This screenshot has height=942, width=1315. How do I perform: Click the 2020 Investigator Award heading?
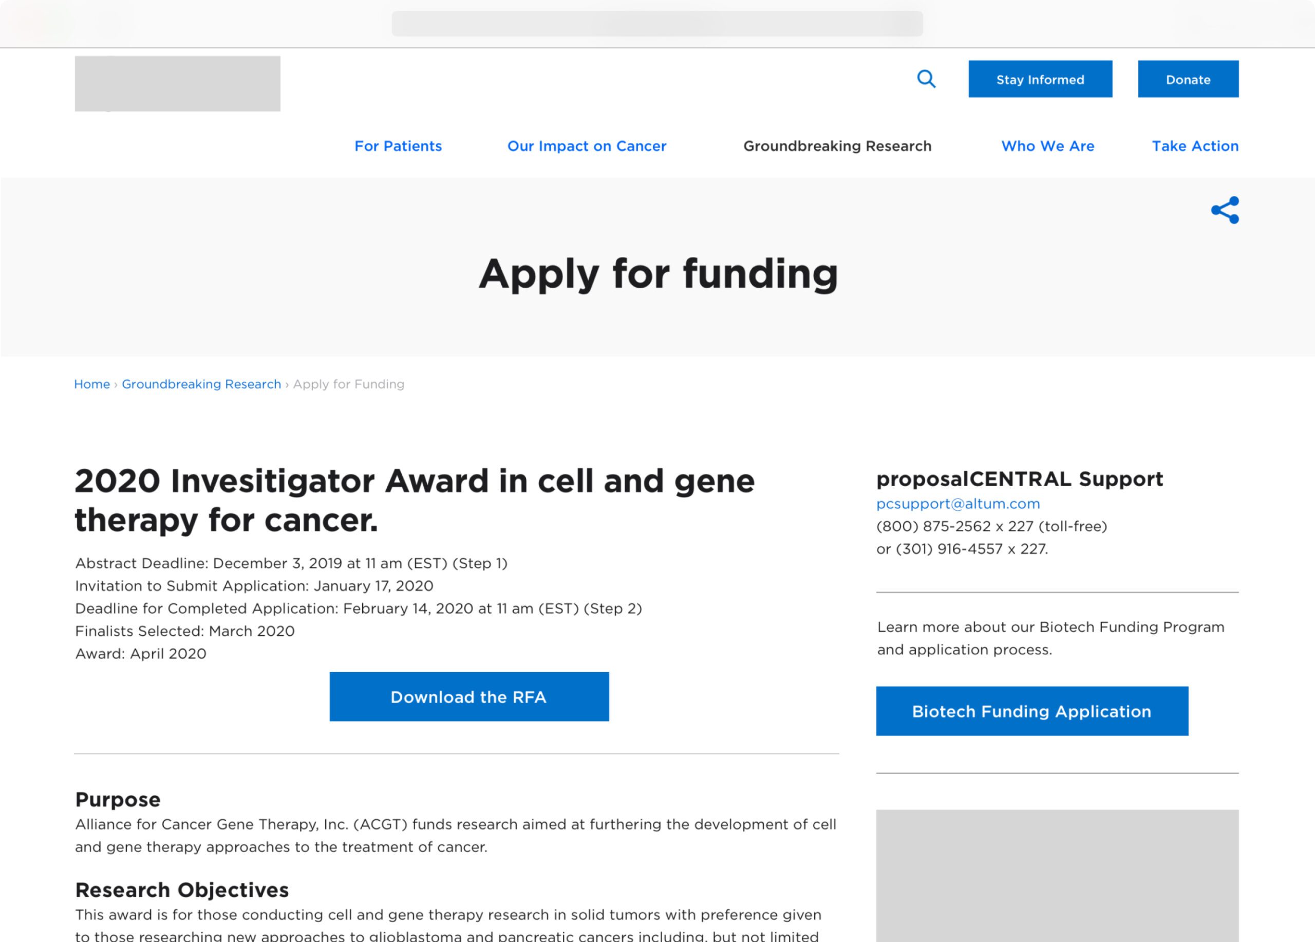(x=415, y=500)
